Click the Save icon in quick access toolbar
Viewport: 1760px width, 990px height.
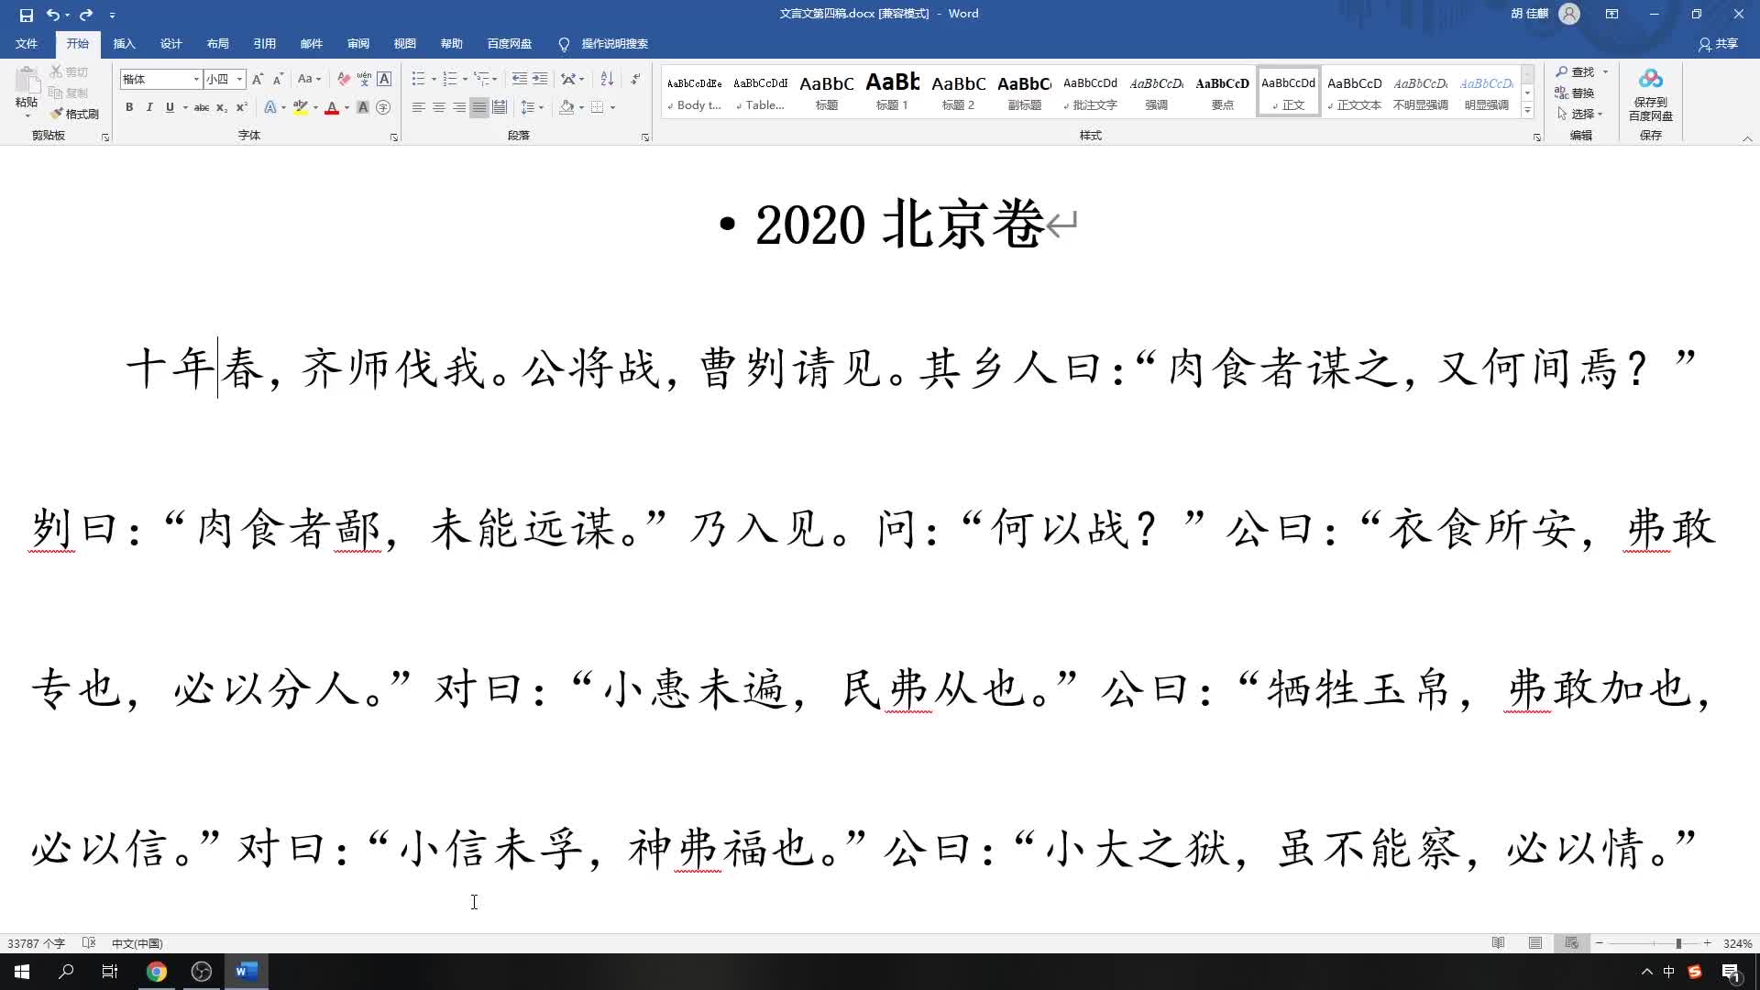tap(26, 15)
